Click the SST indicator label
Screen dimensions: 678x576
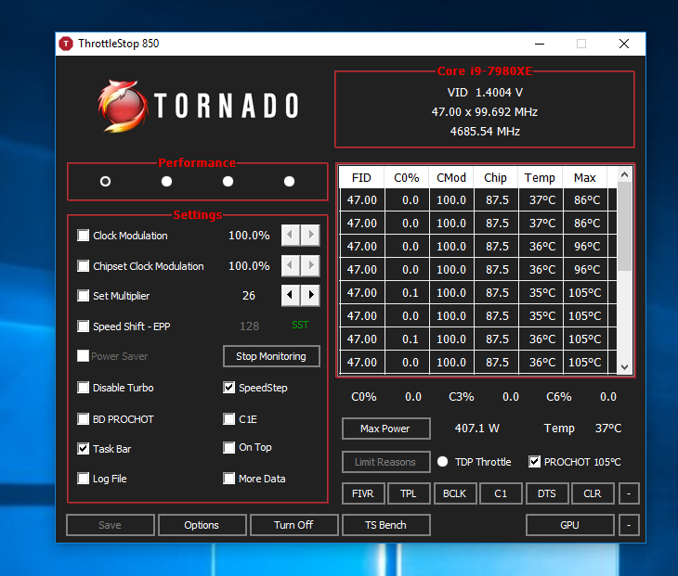[300, 325]
